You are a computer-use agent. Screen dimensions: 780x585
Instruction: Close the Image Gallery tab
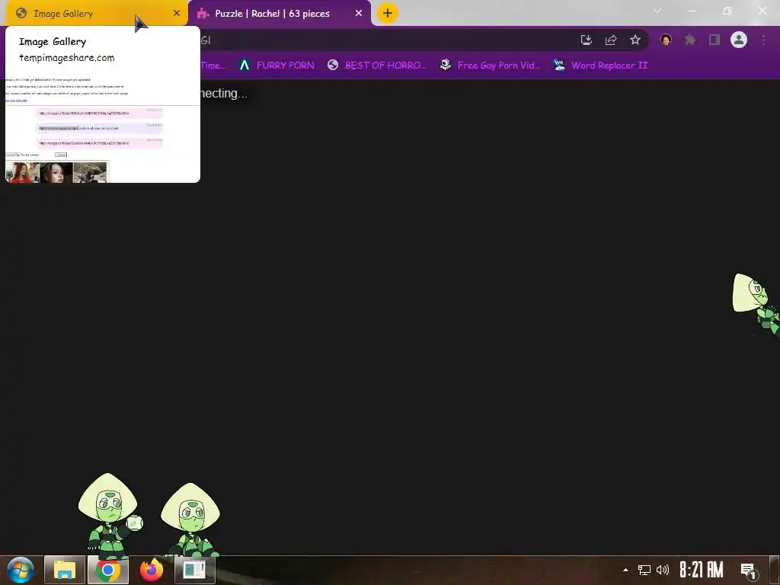click(x=177, y=14)
